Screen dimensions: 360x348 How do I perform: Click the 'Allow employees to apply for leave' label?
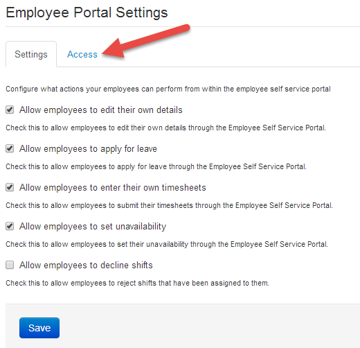[88, 149]
